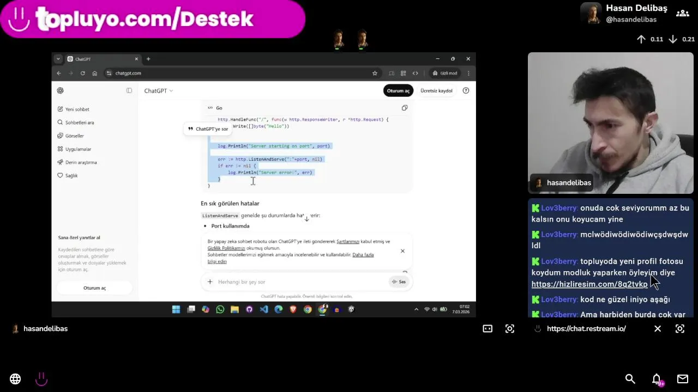The height and width of the screenshot is (392, 698).
Task: Open the Windows Start button
Action: pos(176,309)
